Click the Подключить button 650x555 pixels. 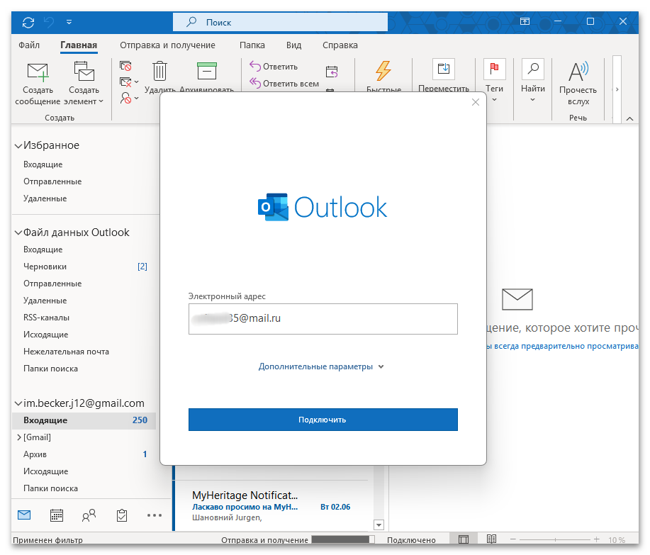tap(323, 420)
